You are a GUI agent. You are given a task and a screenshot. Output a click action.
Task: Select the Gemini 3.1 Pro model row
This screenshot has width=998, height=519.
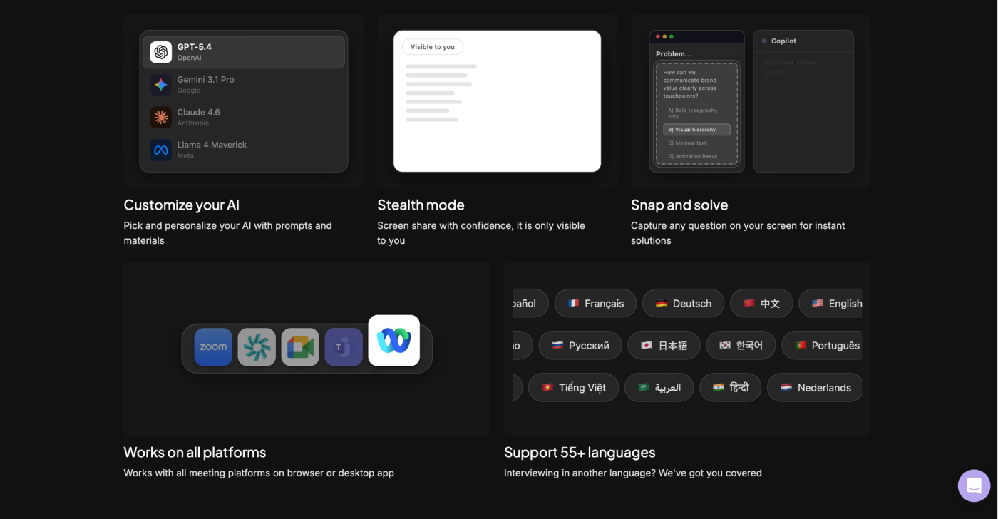click(244, 85)
